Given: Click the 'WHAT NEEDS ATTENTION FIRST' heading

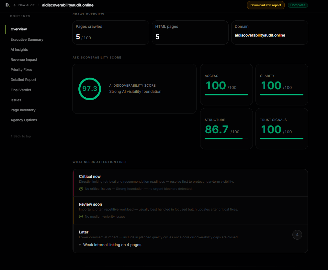Looking at the screenshot, I should tap(100, 162).
